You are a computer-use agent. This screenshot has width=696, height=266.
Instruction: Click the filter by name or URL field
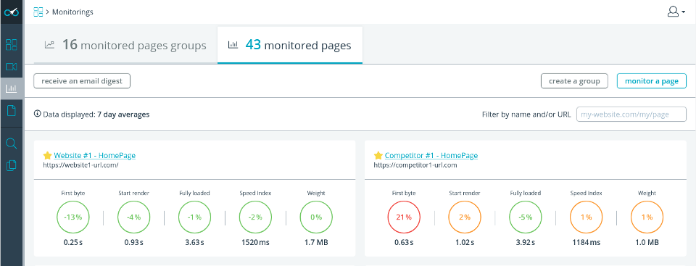631,114
